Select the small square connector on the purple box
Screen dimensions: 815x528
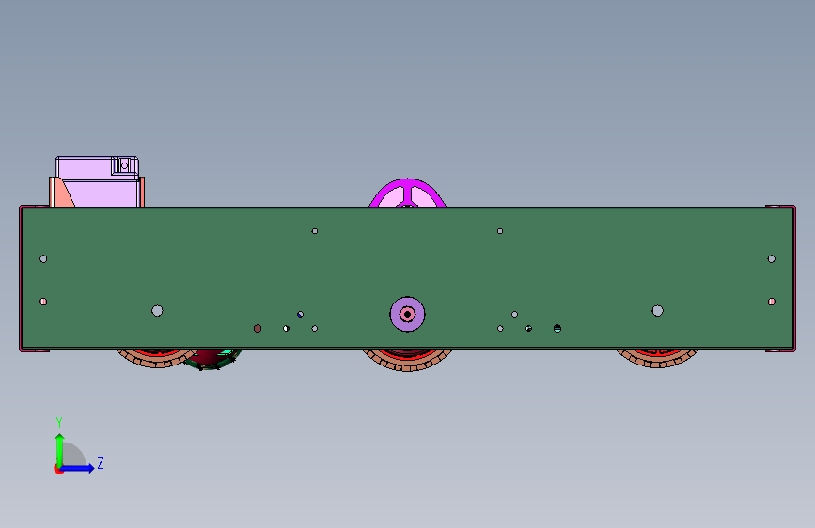pyautogui.click(x=124, y=165)
